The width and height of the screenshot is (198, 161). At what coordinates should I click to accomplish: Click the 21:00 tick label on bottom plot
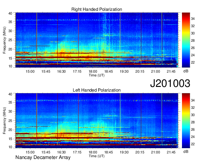[x=155, y=152]
